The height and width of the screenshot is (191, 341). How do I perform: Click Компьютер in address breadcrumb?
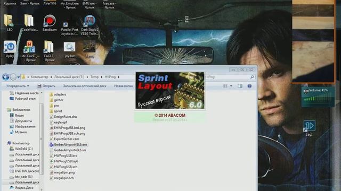(39, 77)
